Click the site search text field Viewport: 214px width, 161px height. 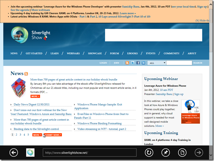pyautogui.click(x=179, y=63)
